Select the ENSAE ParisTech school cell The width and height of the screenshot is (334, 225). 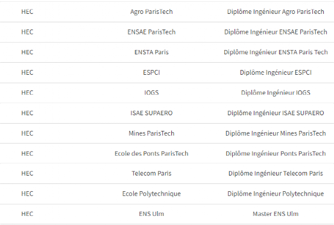click(x=151, y=32)
